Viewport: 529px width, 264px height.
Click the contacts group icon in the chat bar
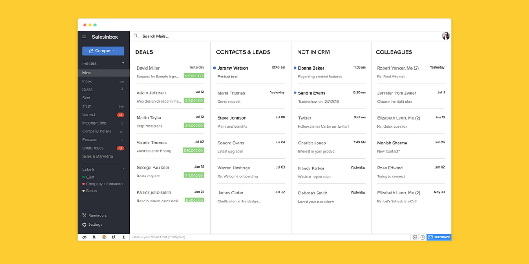(113, 237)
